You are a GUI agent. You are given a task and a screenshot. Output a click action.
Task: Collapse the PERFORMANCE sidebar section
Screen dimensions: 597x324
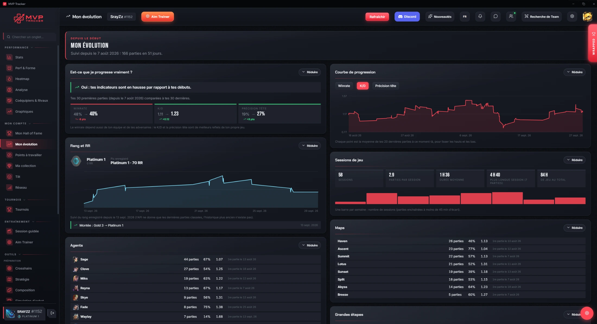tap(18, 47)
